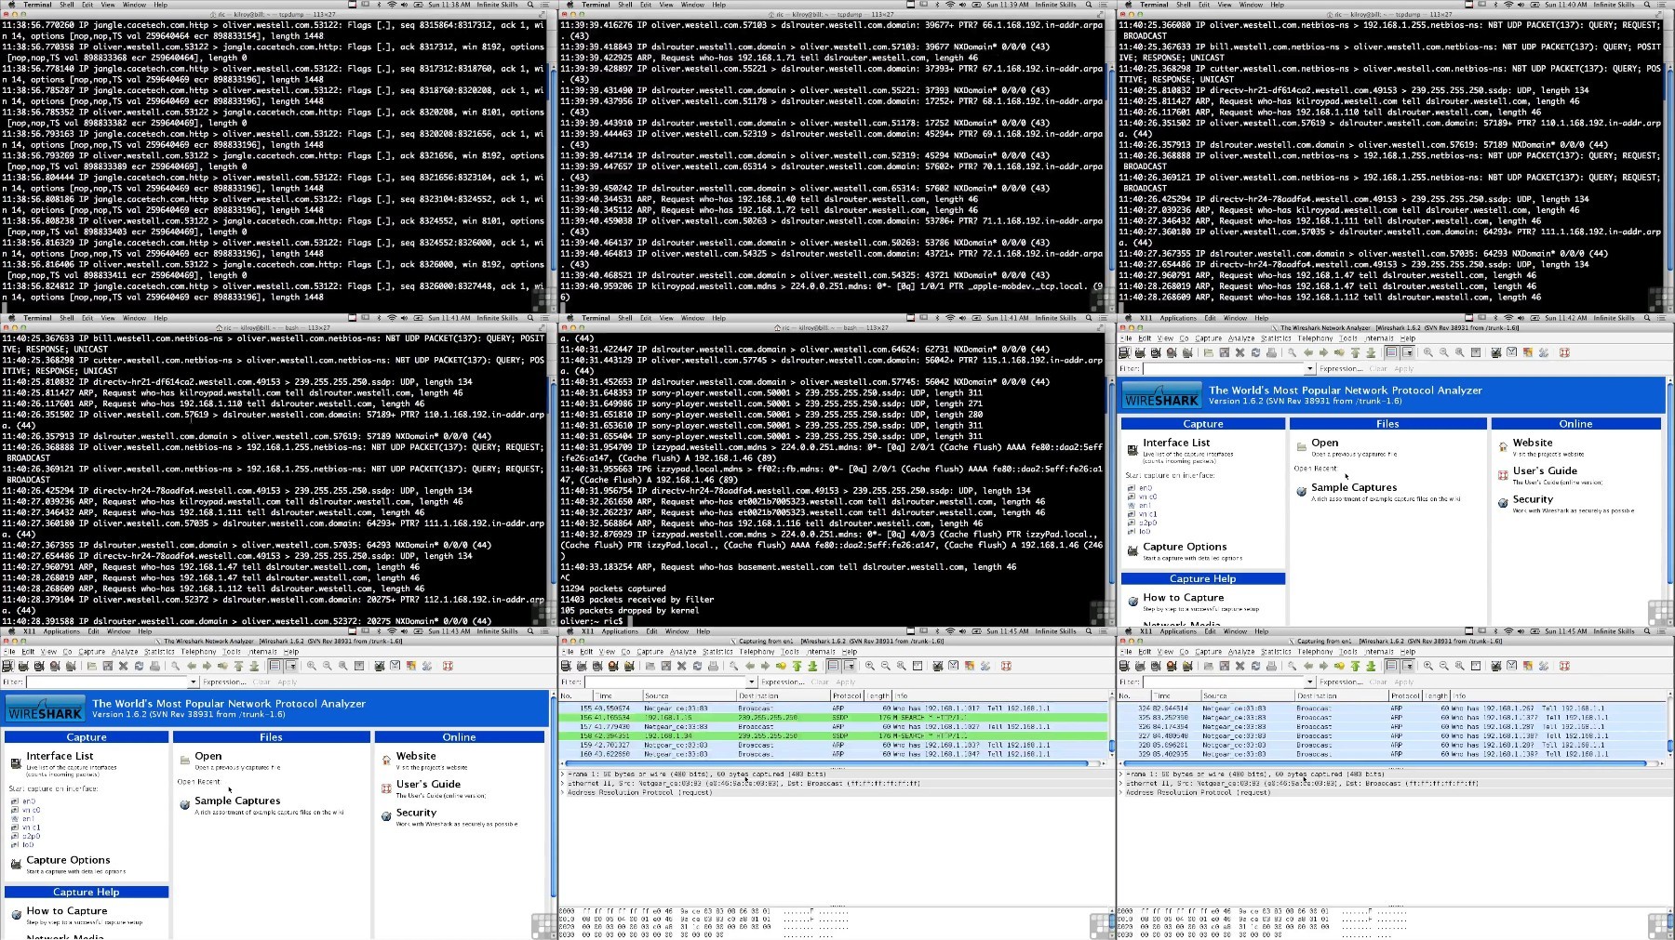This screenshot has height=940, width=1675.
Task: Jump to first packet in the window showing packet 155
Action: point(797,666)
